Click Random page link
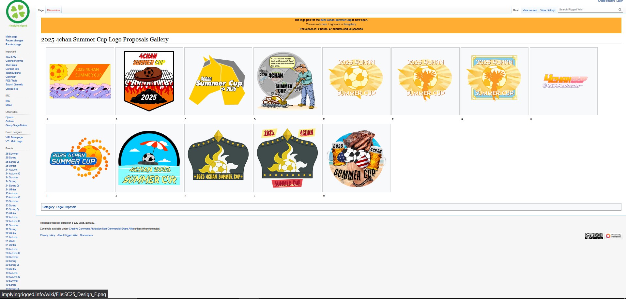The height and width of the screenshot is (299, 626). (x=13, y=44)
